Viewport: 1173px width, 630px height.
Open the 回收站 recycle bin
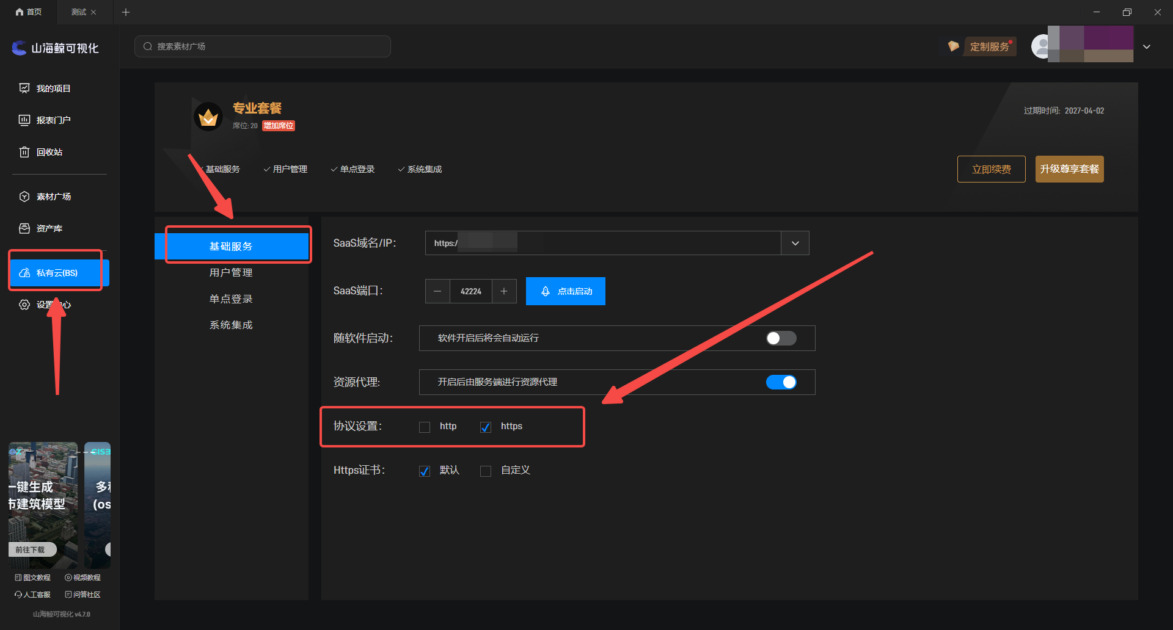pyautogui.click(x=49, y=152)
